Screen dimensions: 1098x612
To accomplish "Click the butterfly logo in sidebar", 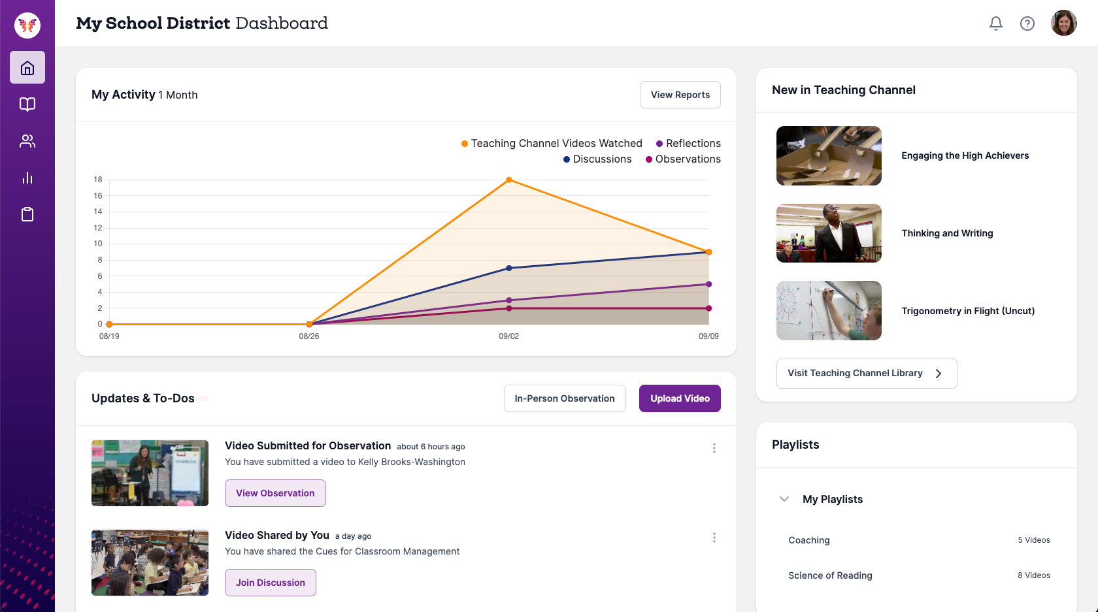I will [x=27, y=25].
